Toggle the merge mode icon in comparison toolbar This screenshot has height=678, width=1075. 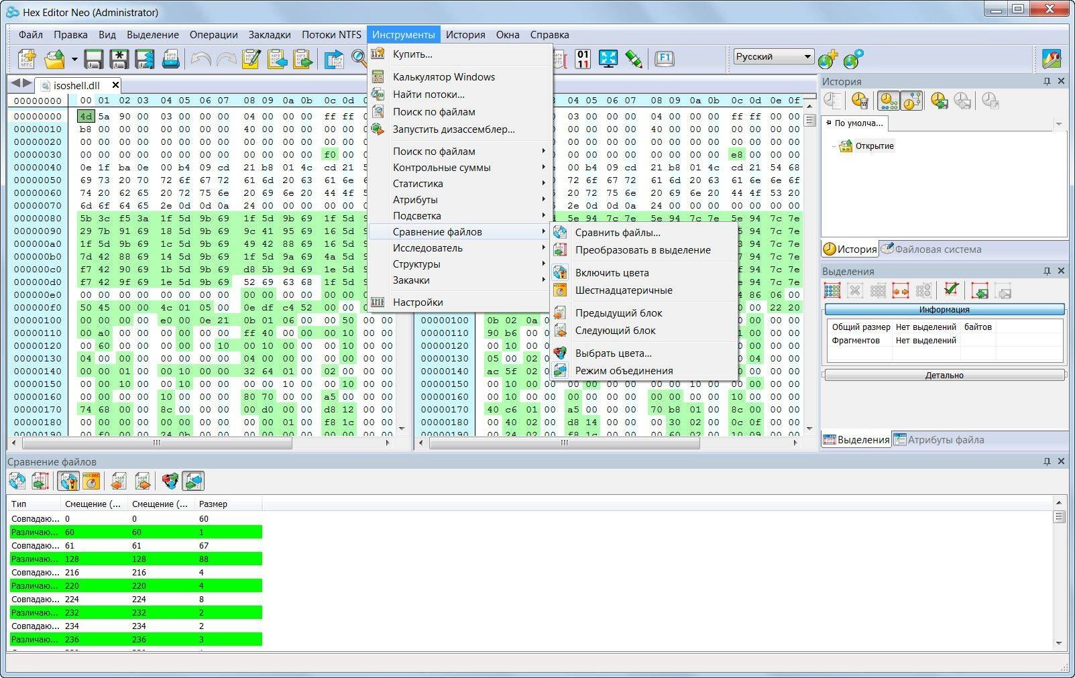point(193,481)
